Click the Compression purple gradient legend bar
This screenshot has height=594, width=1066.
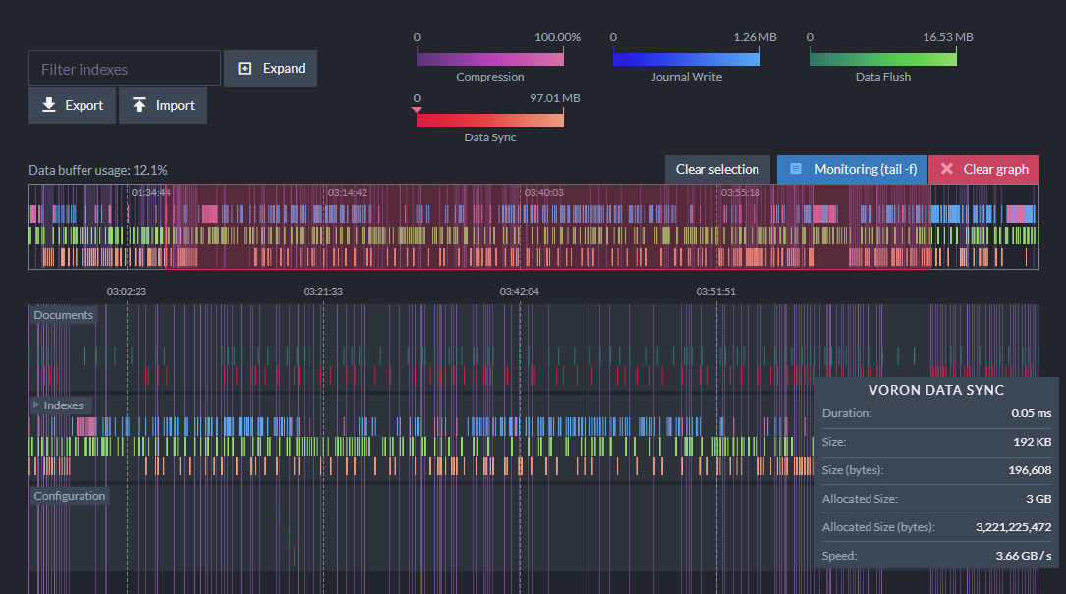[490, 59]
